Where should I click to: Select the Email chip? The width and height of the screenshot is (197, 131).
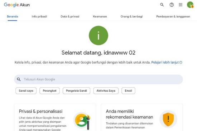(128, 91)
